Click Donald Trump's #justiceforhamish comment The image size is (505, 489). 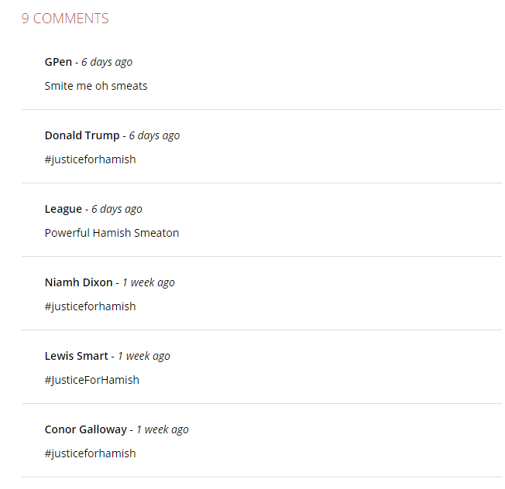(90, 159)
